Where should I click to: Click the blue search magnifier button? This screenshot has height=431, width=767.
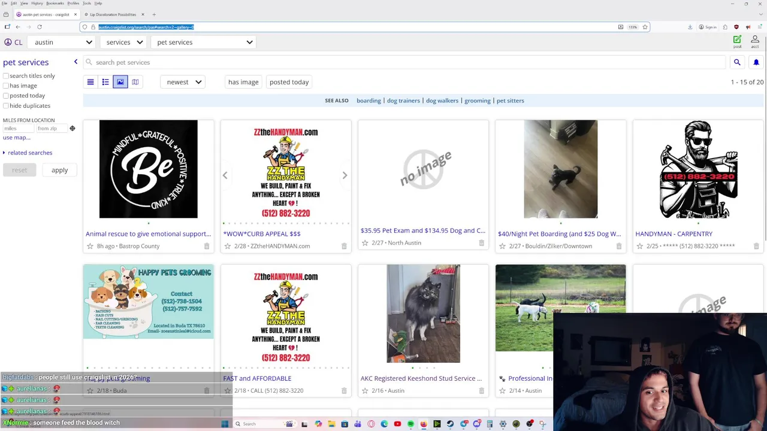pos(737,62)
